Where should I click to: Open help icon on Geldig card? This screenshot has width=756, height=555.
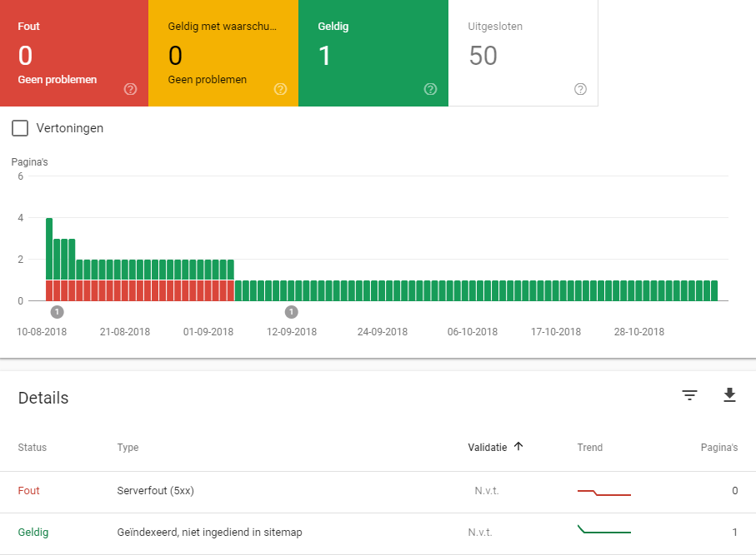point(430,89)
